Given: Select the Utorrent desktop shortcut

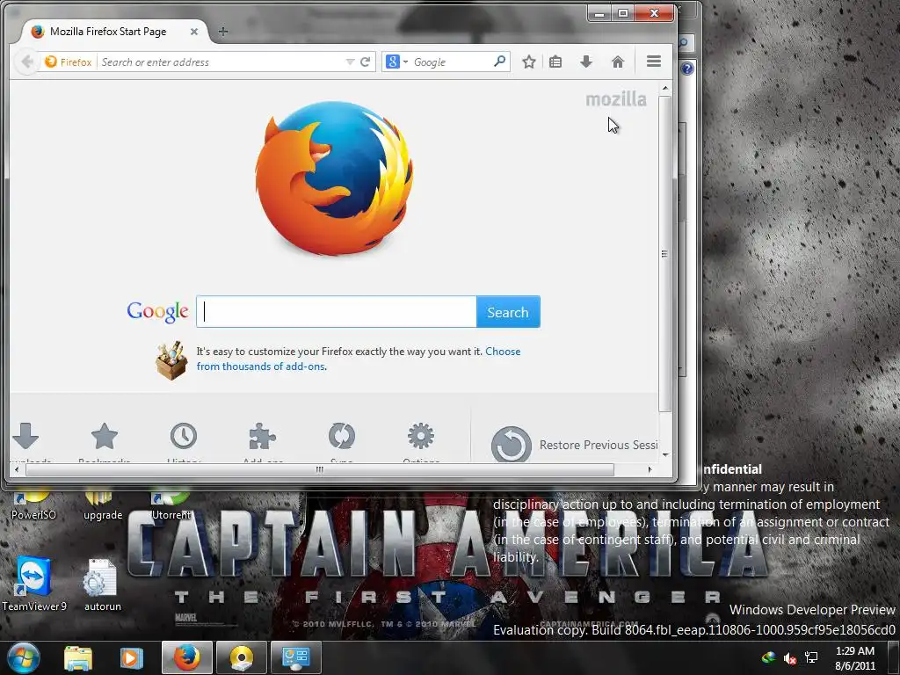Looking at the screenshot, I should (171, 505).
